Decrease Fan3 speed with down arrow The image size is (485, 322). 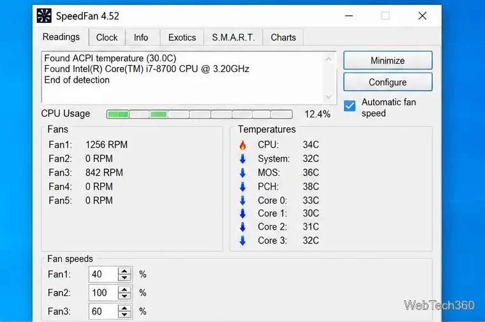click(124, 314)
